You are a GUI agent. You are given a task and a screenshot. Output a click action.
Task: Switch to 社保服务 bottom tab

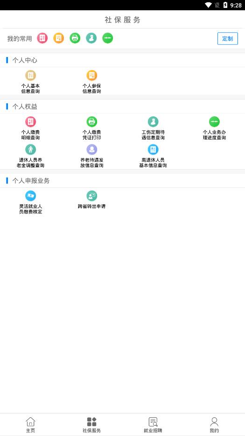point(91,425)
